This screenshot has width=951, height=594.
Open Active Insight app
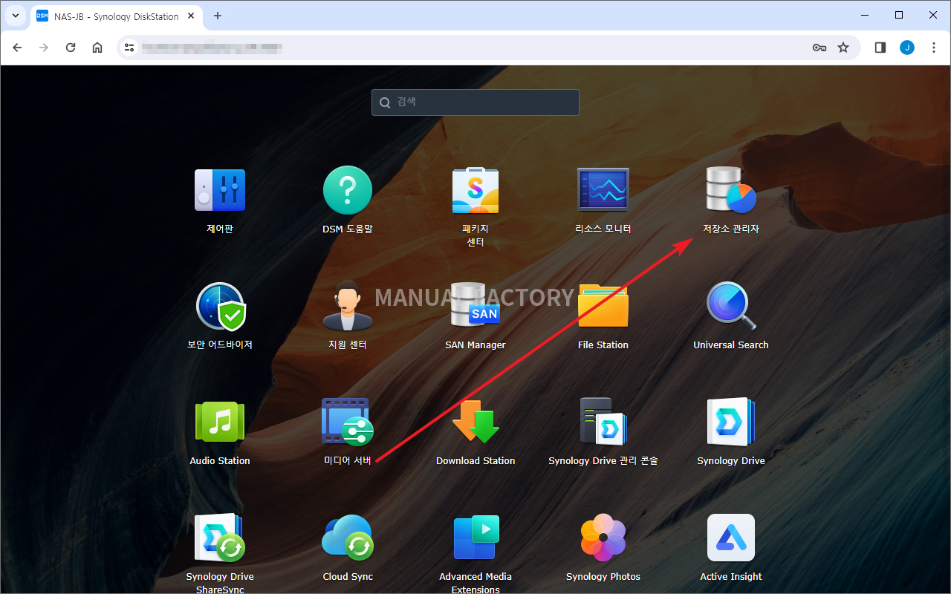731,538
